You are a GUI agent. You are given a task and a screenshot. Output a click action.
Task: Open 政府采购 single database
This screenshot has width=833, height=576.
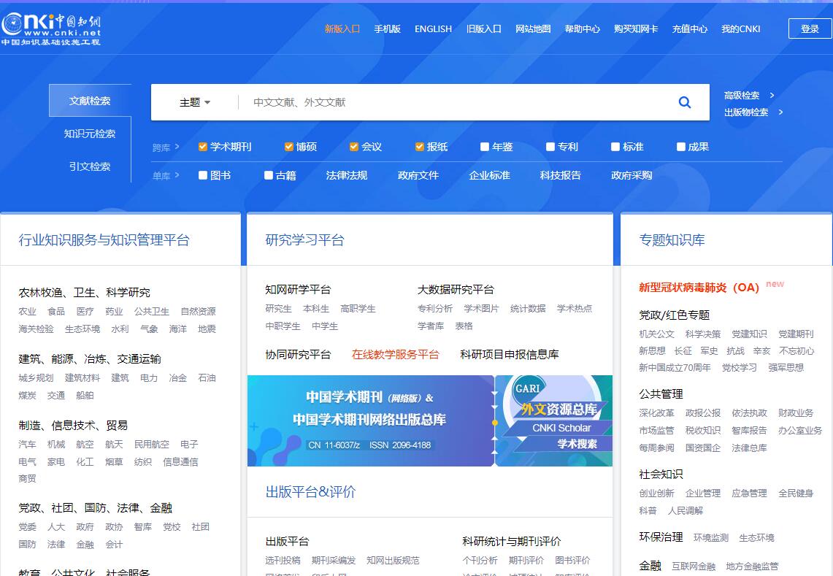[632, 175]
